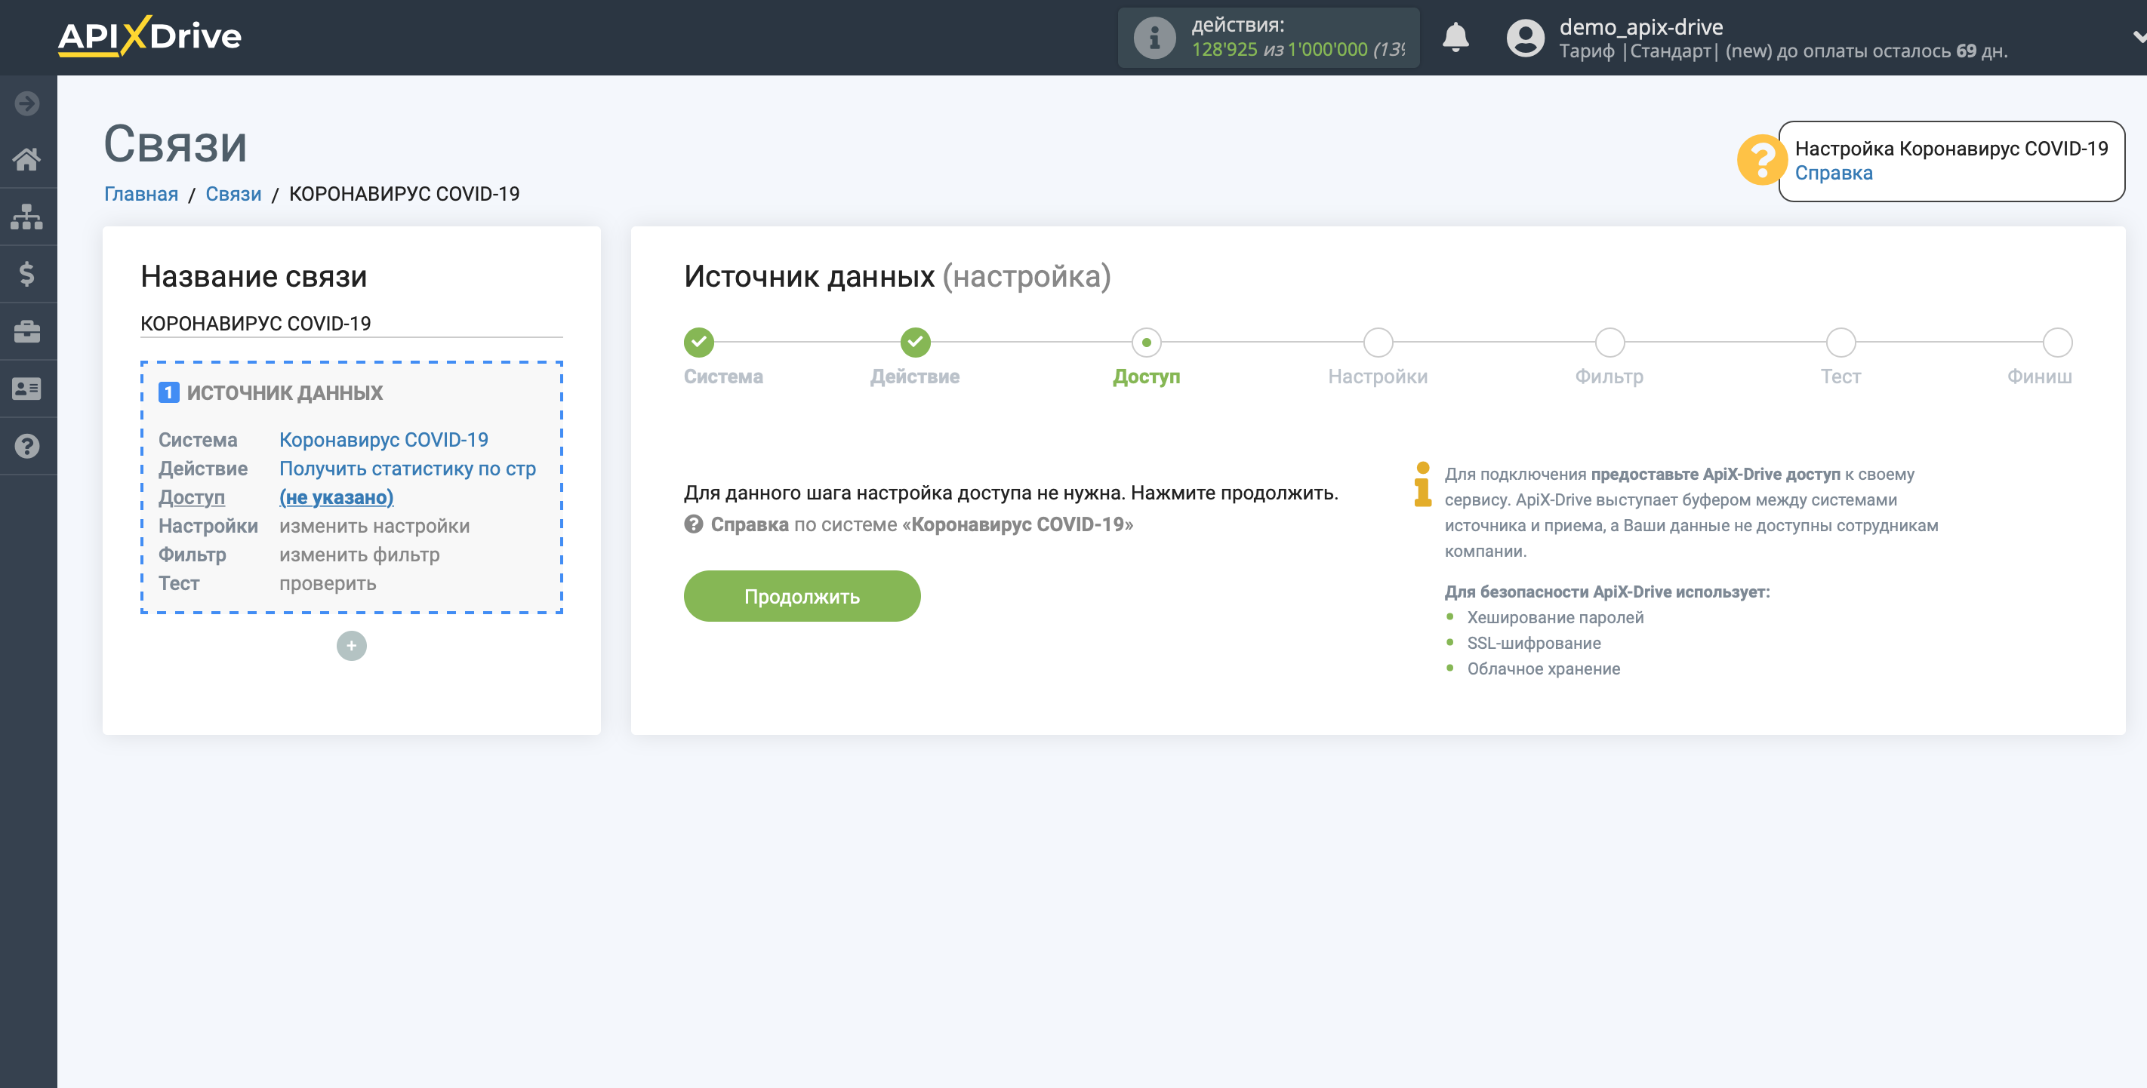This screenshot has height=1088, width=2147.
Task: Expand the sidebar with arrow icon
Action: [x=27, y=103]
